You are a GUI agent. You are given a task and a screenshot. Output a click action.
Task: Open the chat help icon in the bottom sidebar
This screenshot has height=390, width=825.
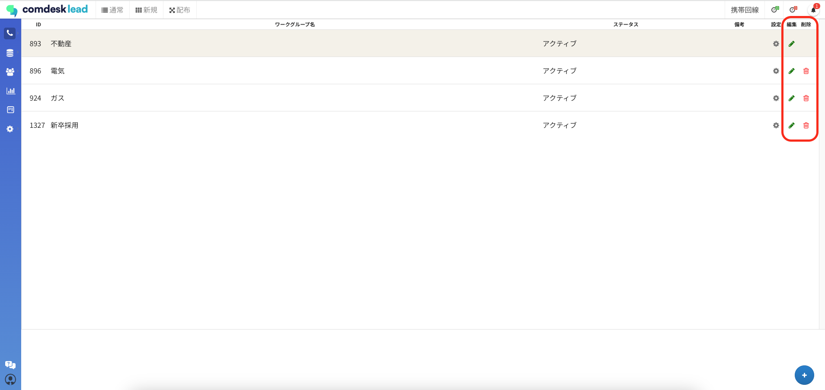tap(10, 365)
